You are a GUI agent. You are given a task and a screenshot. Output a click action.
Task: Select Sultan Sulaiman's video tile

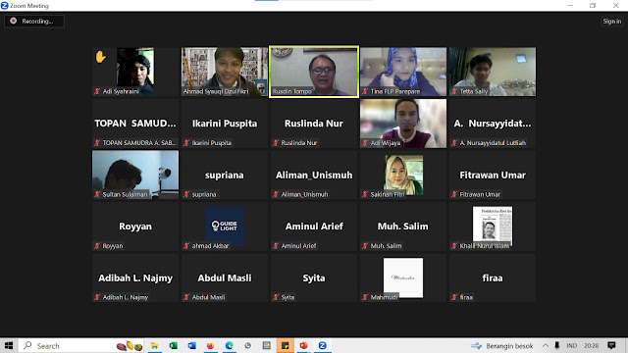[x=135, y=175]
